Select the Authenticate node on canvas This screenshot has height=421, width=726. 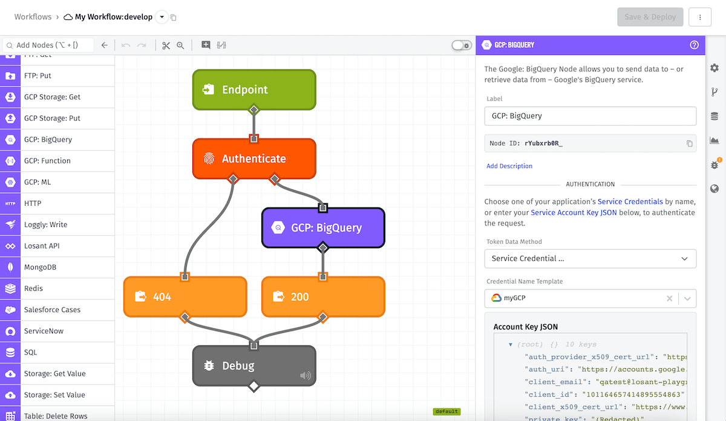[254, 159]
